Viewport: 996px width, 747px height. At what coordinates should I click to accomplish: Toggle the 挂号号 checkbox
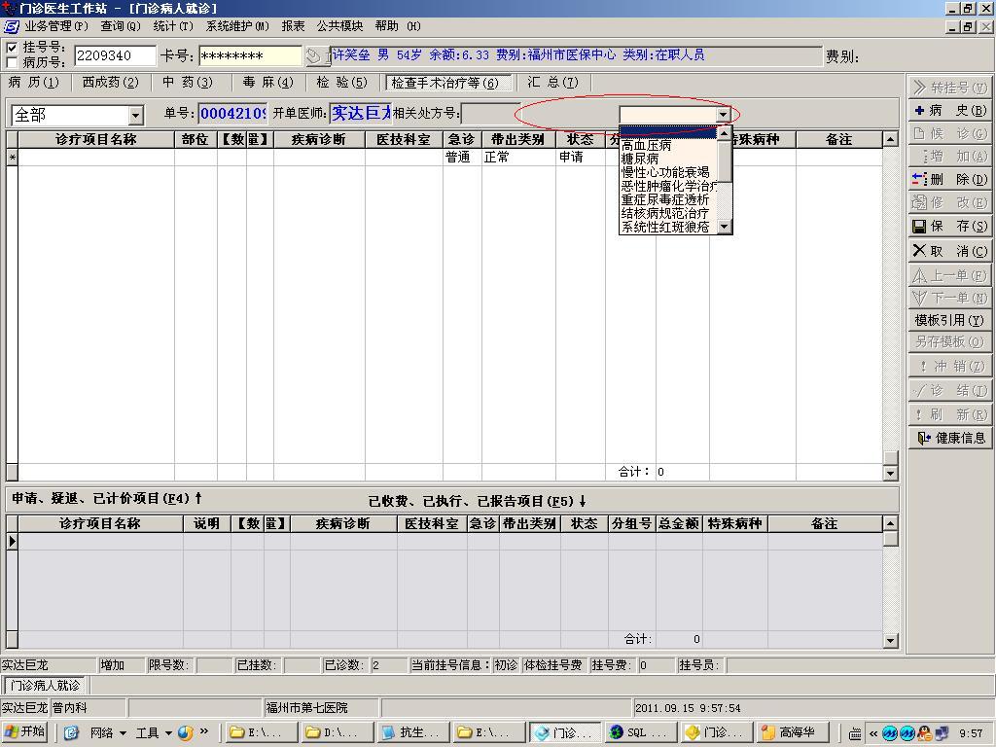click(12, 48)
